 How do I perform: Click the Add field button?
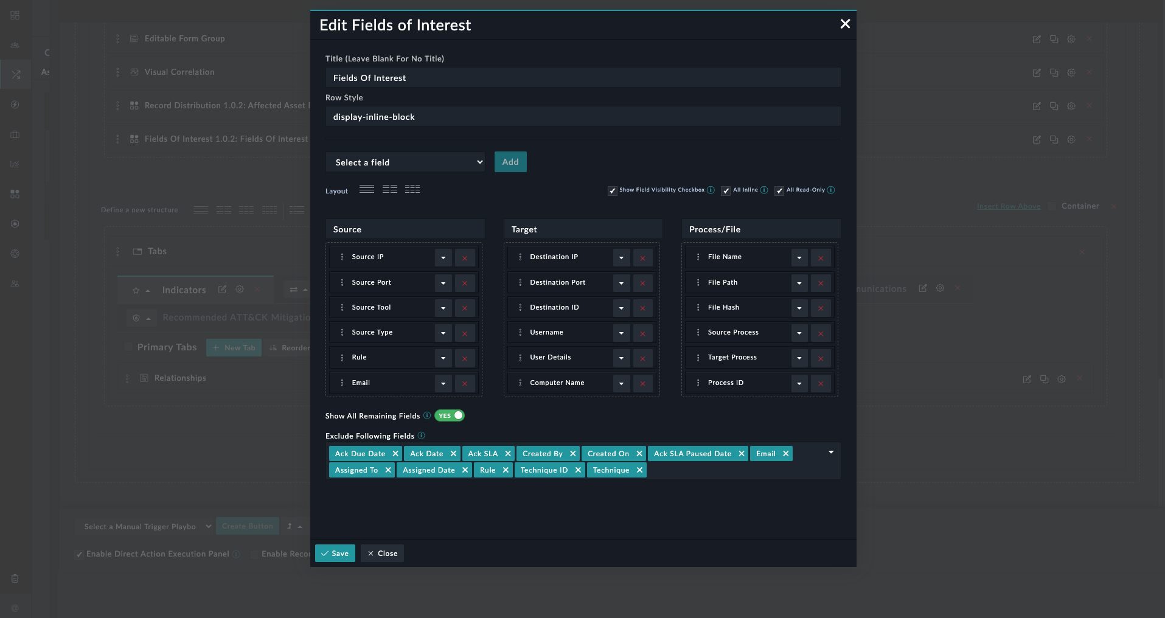tap(510, 162)
